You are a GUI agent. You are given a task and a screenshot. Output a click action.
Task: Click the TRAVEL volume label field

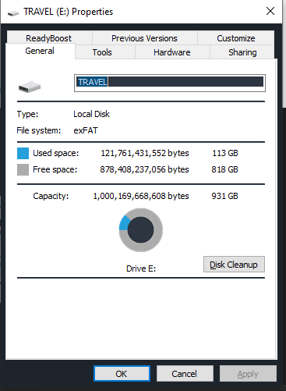click(170, 83)
